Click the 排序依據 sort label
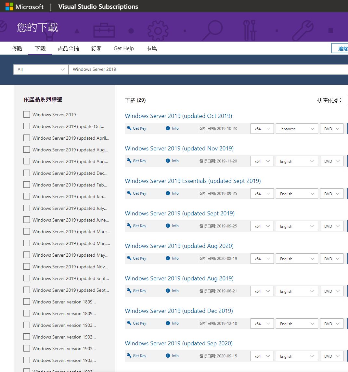This screenshot has width=348, height=372. pos(329,100)
